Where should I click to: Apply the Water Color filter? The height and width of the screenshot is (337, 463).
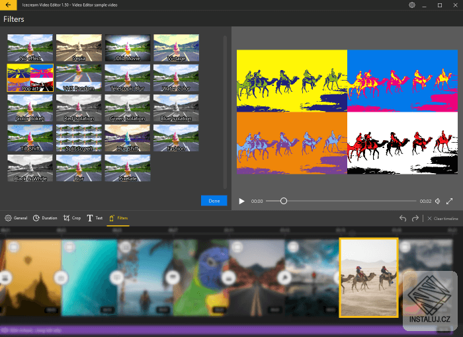click(x=177, y=78)
